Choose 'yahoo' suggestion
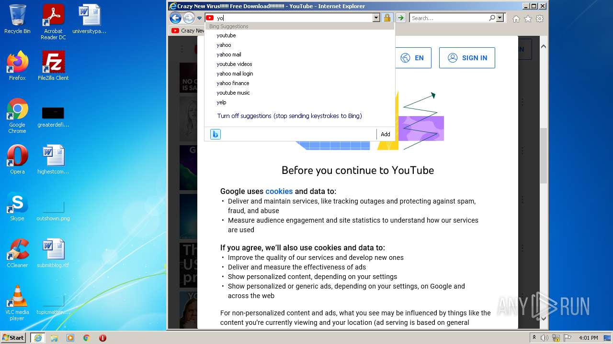This screenshot has height=344, width=613. pyautogui.click(x=299, y=45)
